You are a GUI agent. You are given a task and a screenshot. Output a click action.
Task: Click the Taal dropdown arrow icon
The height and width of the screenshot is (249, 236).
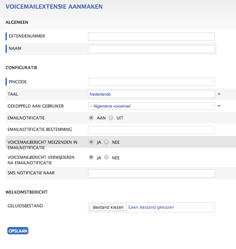pyautogui.click(x=219, y=94)
